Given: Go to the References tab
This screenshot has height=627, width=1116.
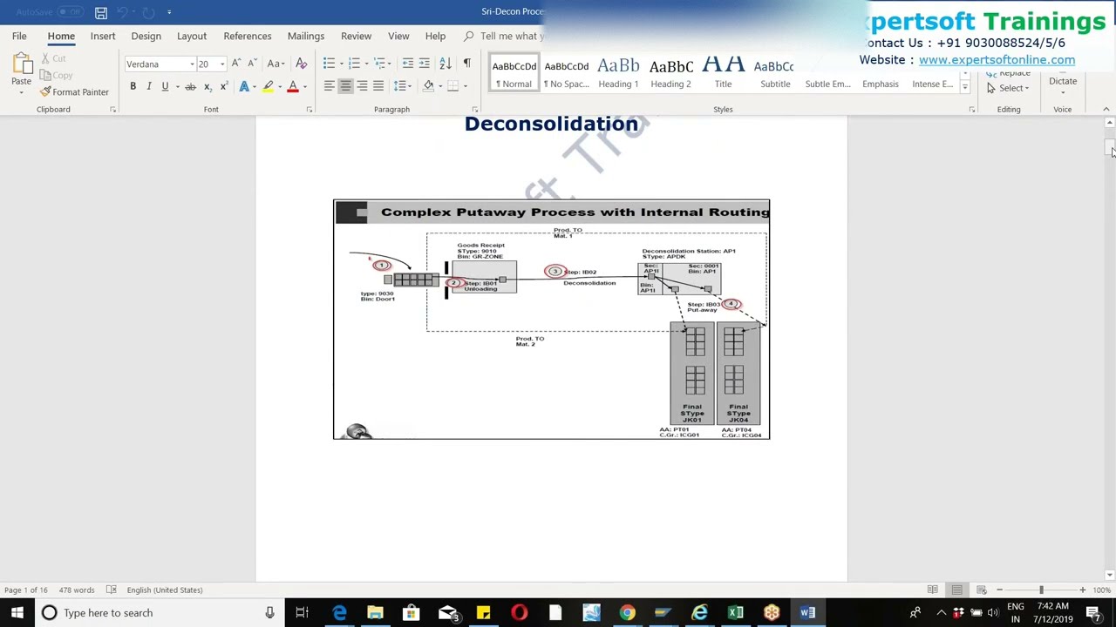Looking at the screenshot, I should tap(248, 36).
